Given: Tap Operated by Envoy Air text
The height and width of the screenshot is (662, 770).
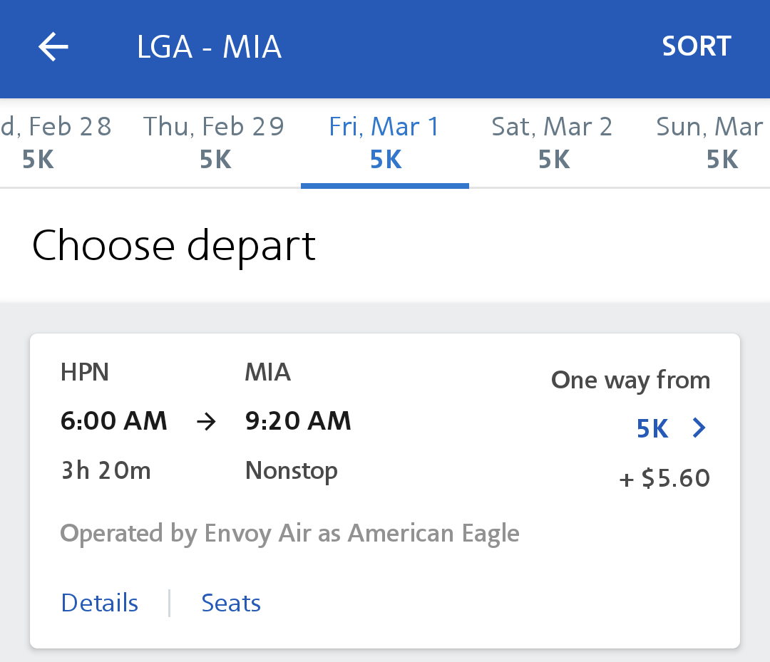Looking at the screenshot, I should (289, 533).
